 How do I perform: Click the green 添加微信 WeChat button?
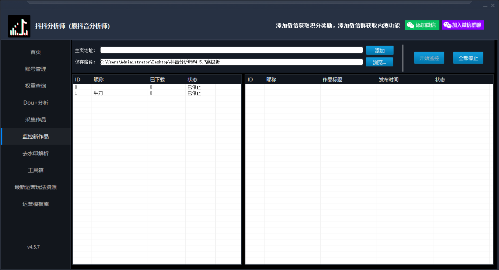pyautogui.click(x=422, y=25)
